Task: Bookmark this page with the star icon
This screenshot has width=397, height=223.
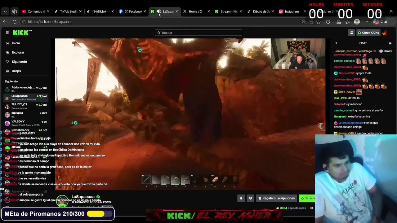Action: coord(319,22)
